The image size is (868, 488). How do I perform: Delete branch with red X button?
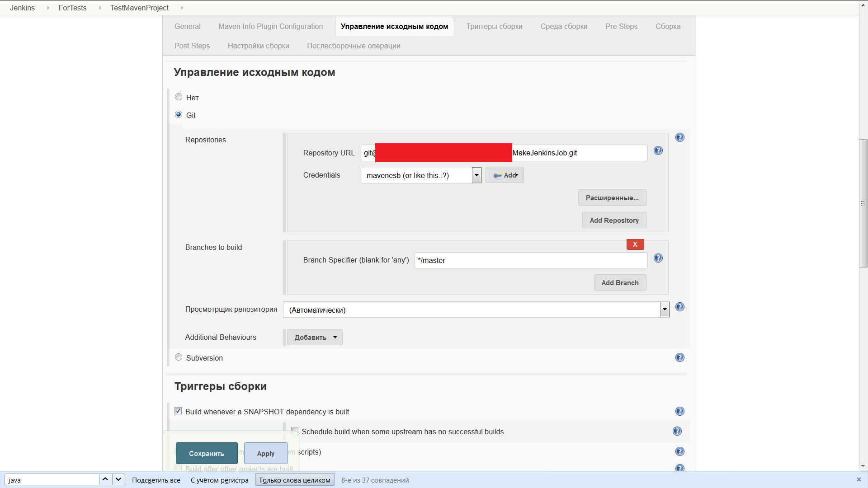(635, 244)
